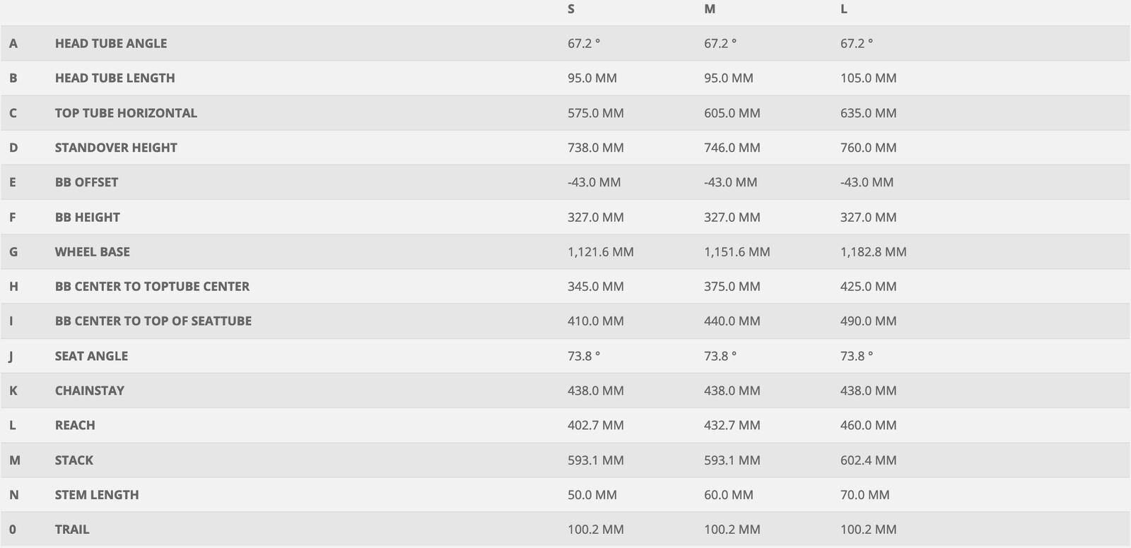Screen dimensions: 1131x548
Task: Click the STANDOVER HEIGHT row label
Action: (x=116, y=148)
